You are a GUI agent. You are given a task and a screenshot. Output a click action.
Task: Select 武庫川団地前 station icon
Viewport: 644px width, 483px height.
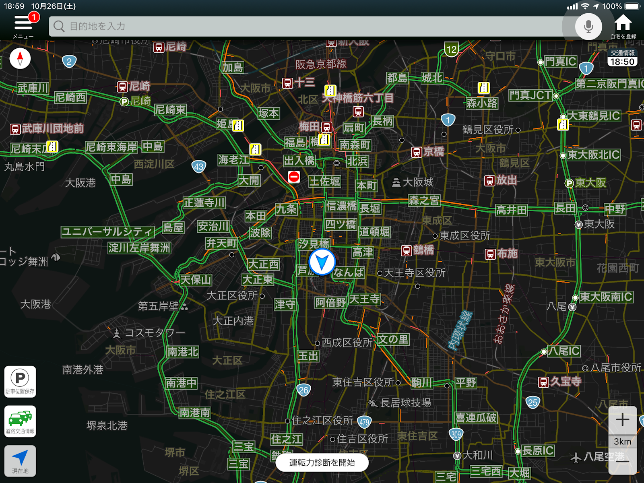click(x=15, y=129)
